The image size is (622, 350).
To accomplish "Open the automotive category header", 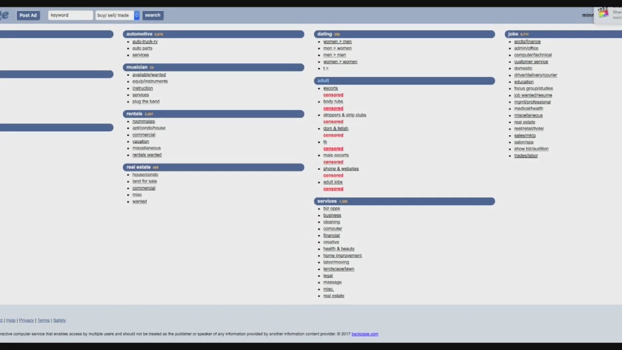I will 213,34.
